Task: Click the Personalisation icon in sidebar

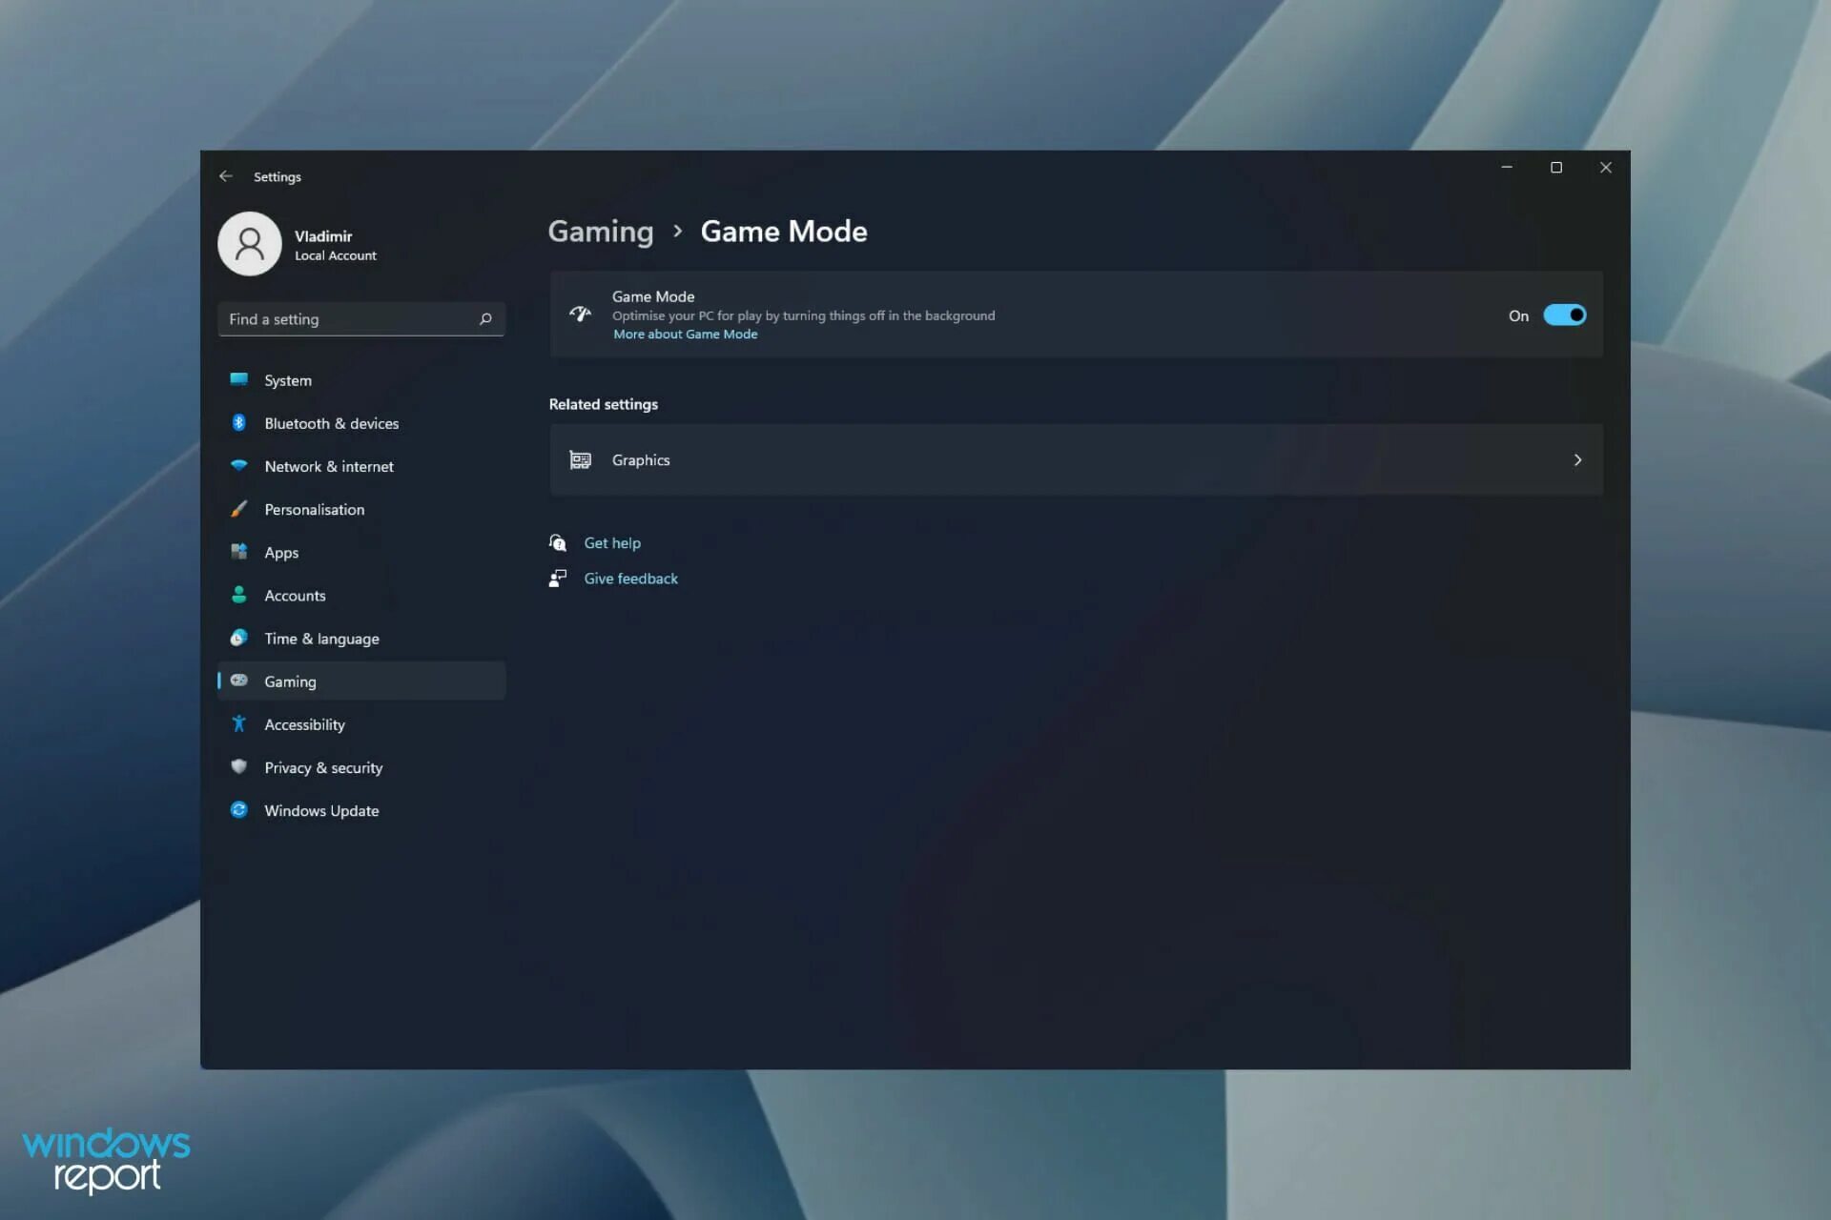Action: 238,509
